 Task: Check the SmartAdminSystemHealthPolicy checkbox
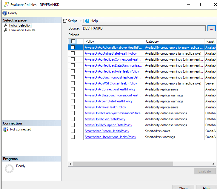click(x=73, y=131)
